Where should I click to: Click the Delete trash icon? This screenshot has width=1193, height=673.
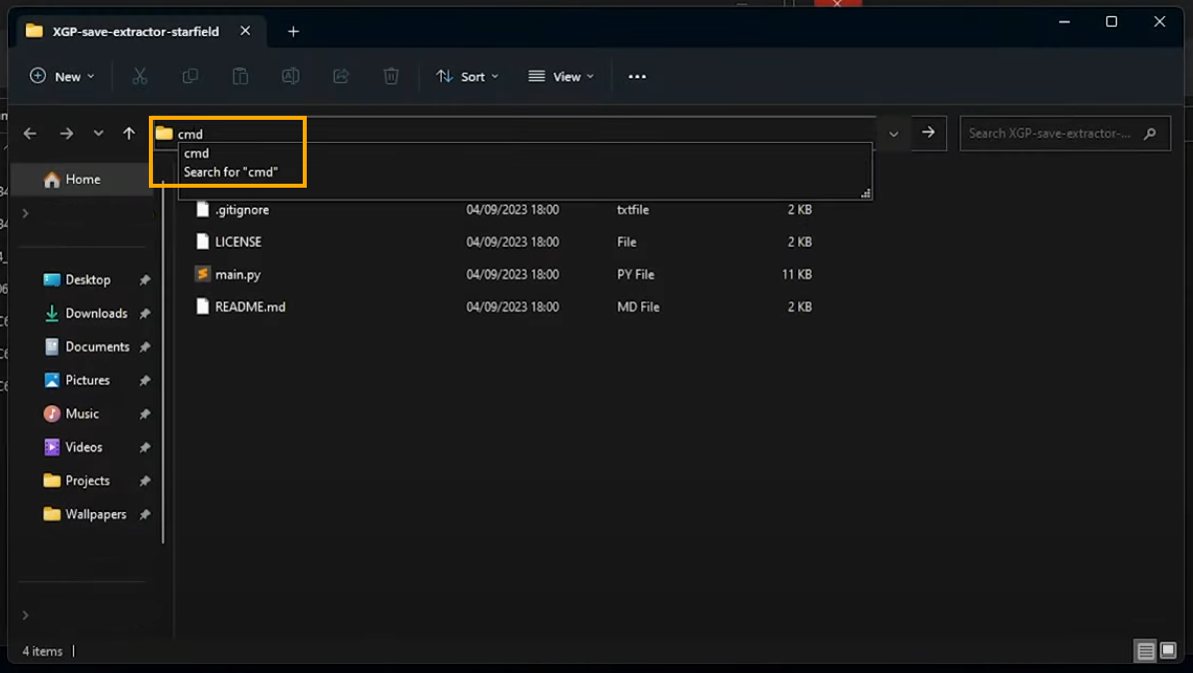(391, 76)
